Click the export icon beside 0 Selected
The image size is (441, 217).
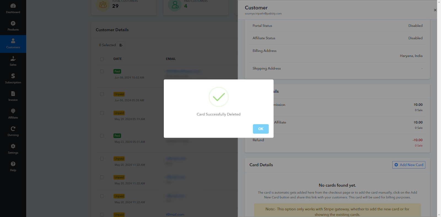[121, 45]
